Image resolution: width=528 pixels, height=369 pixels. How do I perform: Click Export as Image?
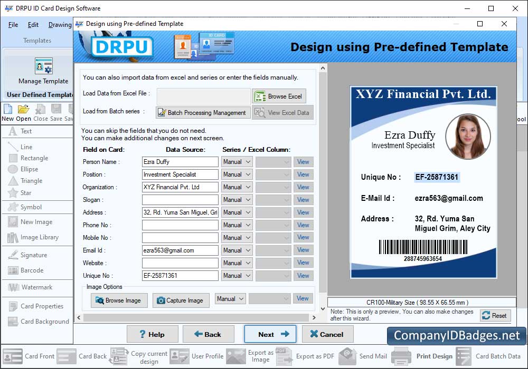[250, 356]
